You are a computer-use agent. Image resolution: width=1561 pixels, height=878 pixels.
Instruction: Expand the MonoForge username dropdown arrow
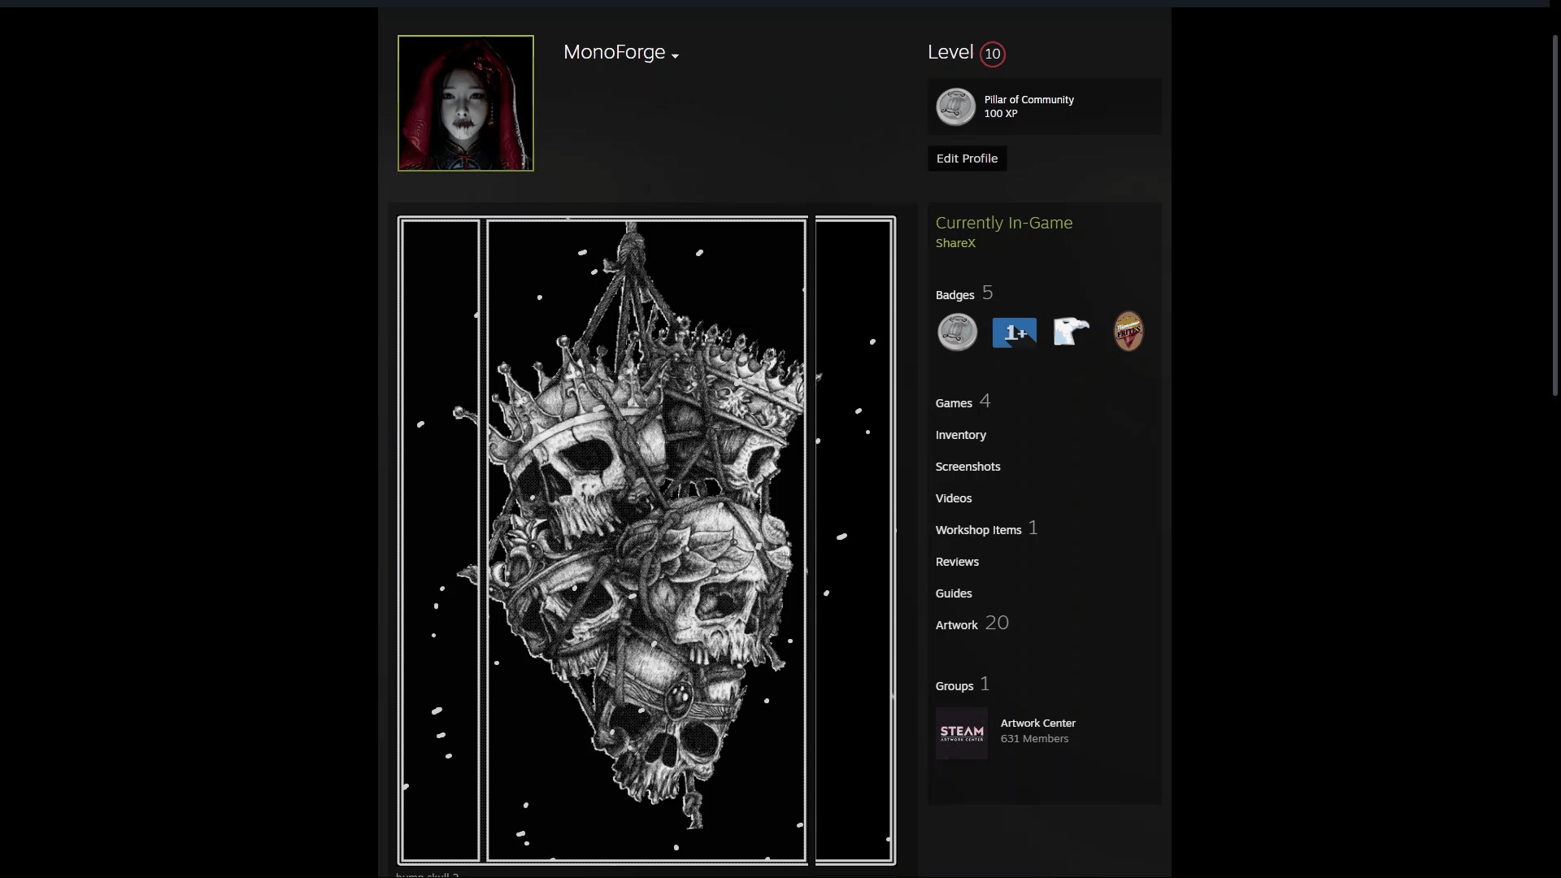(675, 55)
